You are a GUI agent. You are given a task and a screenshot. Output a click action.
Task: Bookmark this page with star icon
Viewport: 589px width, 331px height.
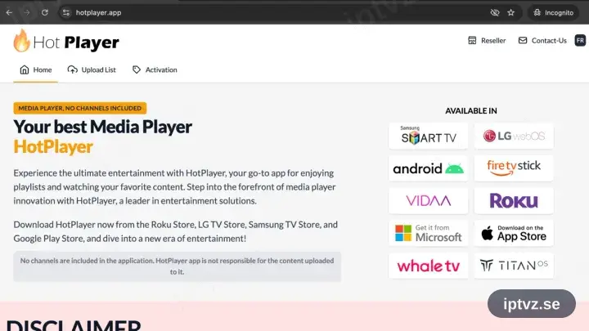click(510, 12)
